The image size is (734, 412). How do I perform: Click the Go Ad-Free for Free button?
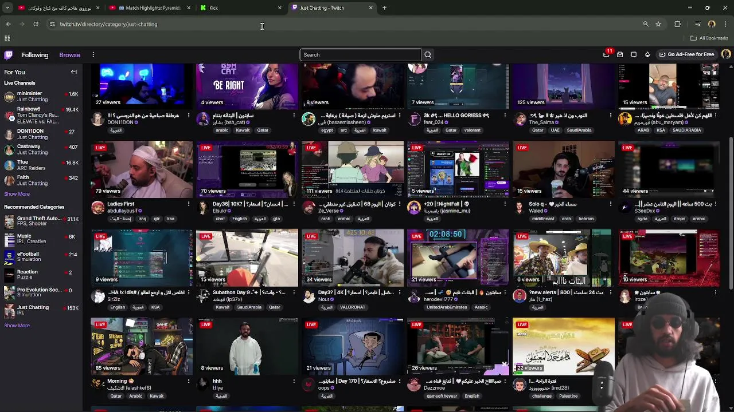(686, 54)
